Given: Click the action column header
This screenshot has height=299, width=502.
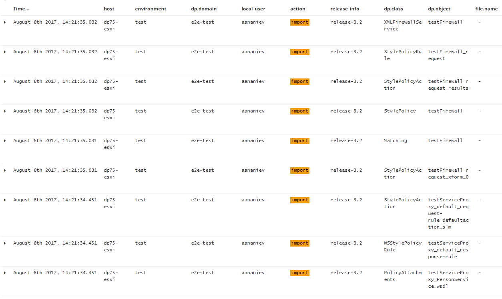Looking at the screenshot, I should (298, 9).
